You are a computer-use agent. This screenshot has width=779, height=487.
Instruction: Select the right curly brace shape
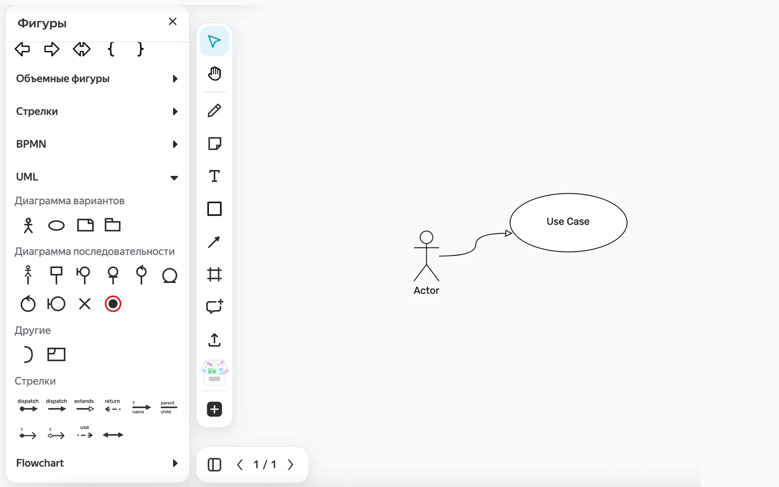point(140,49)
